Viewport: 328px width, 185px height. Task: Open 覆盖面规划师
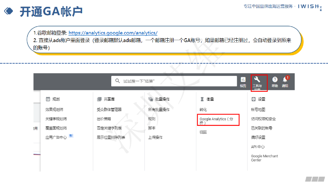[56, 128]
